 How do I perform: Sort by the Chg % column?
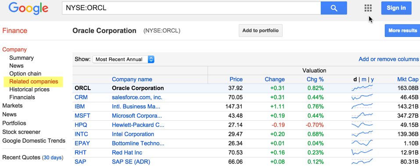[x=315, y=79]
